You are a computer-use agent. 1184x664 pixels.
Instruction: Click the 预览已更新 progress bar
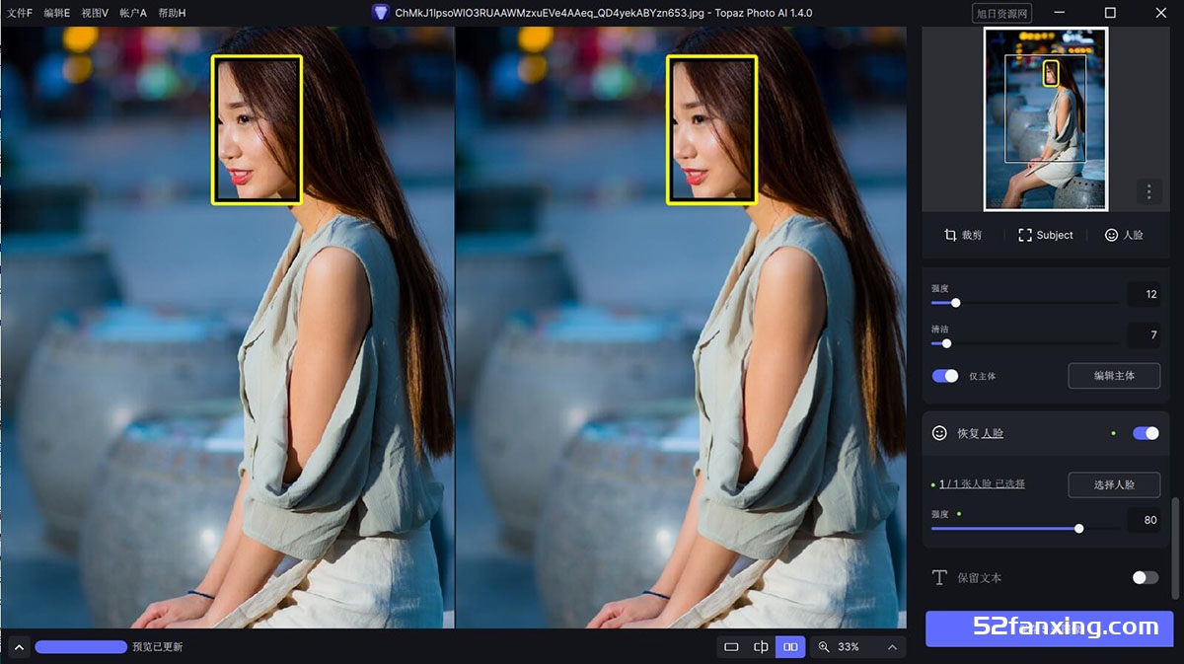(81, 647)
